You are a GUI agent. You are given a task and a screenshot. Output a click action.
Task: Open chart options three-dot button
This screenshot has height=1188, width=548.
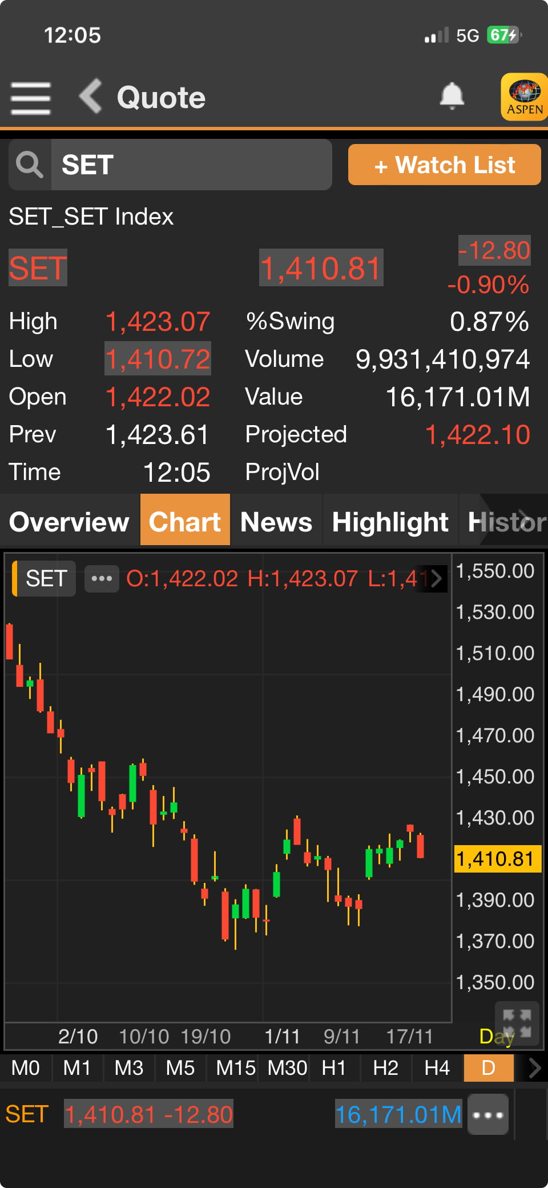(102, 578)
